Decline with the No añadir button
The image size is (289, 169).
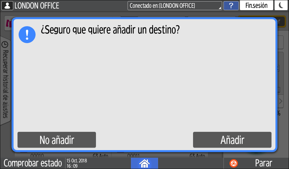(57, 140)
